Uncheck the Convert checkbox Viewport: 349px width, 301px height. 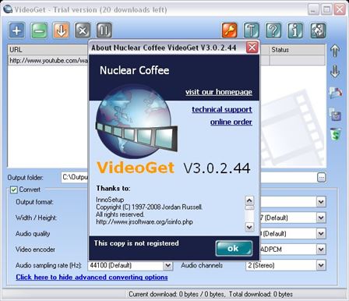point(14,189)
